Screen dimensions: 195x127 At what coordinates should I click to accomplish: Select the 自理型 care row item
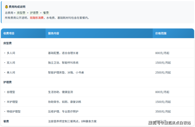(11, 92)
